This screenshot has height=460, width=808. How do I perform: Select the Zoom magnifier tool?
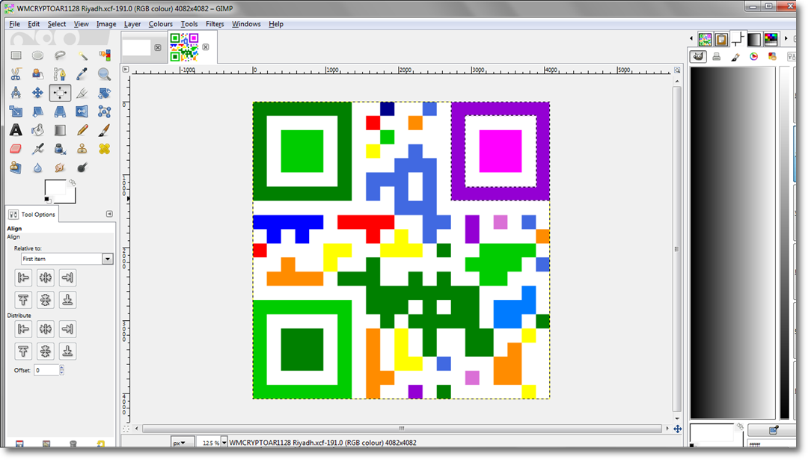point(105,74)
